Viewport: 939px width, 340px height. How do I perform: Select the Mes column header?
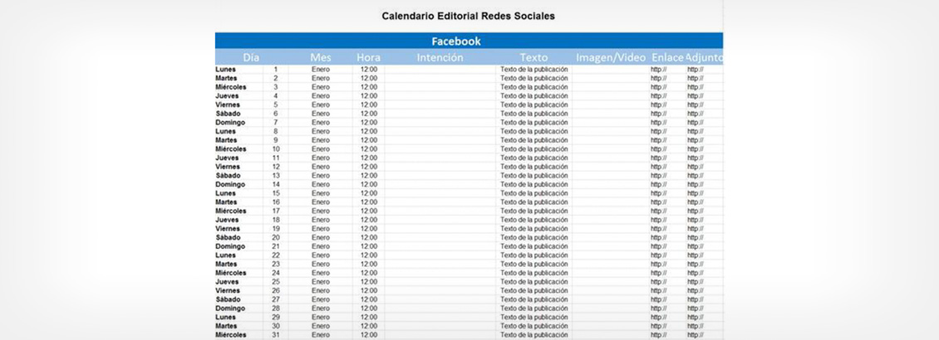321,57
